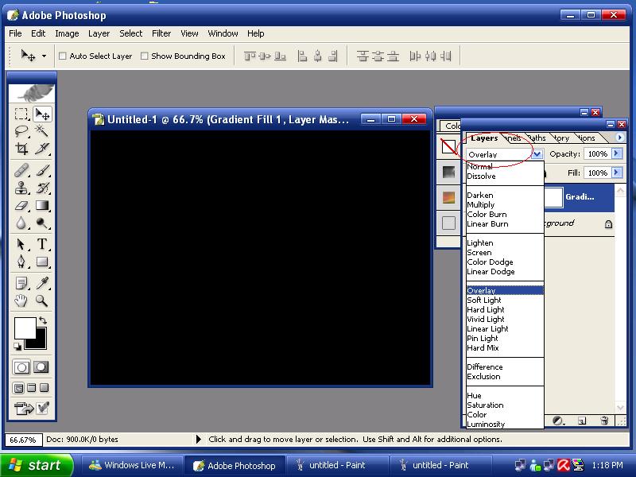This screenshot has width=636, height=477.
Task: Delete layer using the trash icon
Action: 604,421
